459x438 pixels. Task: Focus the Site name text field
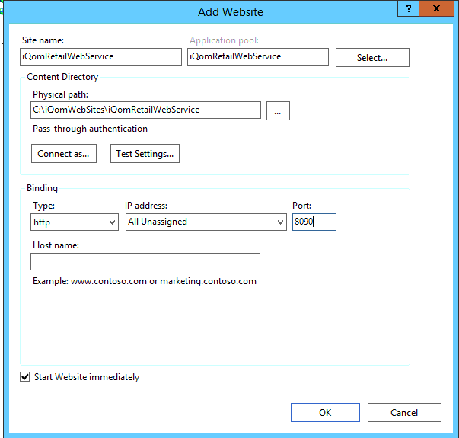100,57
